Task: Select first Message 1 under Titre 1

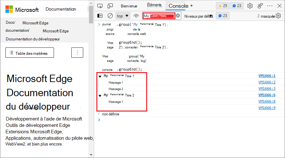Action: (x=116, y=83)
